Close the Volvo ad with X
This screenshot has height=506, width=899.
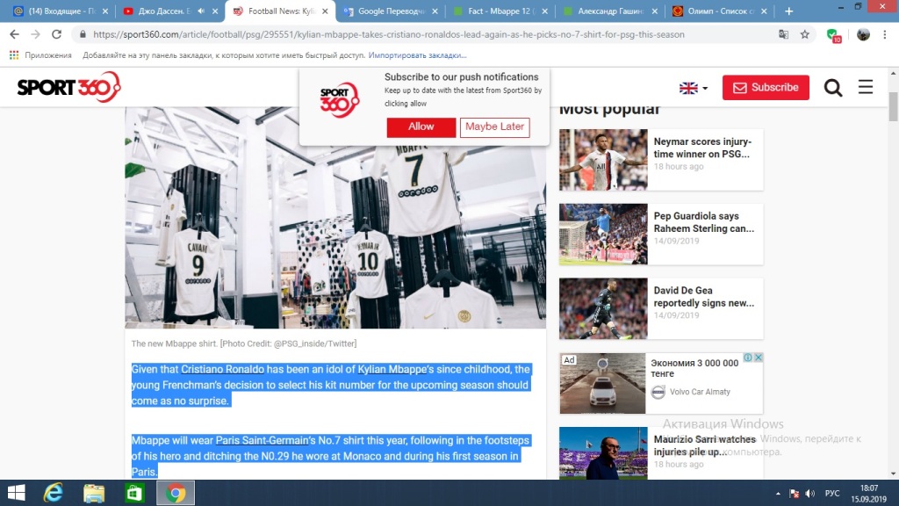pos(758,358)
